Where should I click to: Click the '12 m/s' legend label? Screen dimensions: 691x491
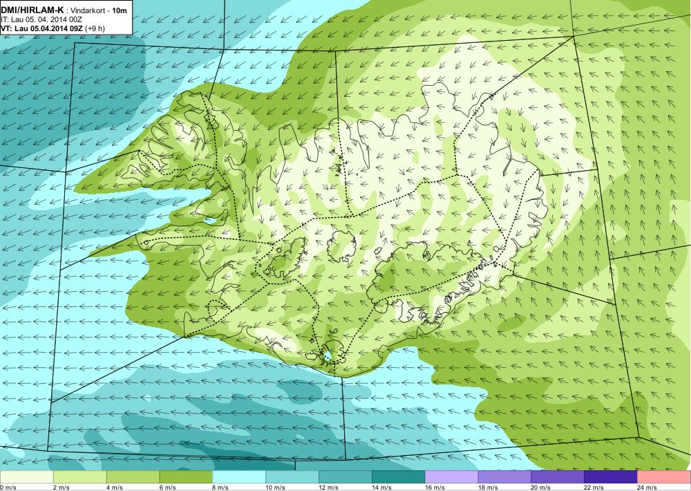(x=329, y=488)
